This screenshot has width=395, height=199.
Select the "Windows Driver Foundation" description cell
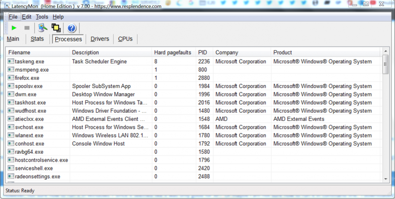click(109, 111)
